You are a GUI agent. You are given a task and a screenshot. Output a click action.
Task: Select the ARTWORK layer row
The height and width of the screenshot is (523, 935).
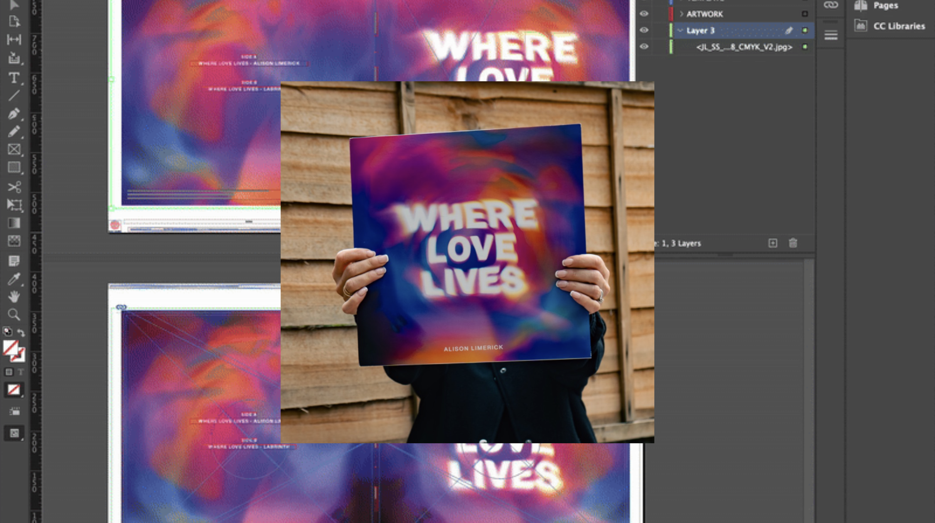point(726,14)
